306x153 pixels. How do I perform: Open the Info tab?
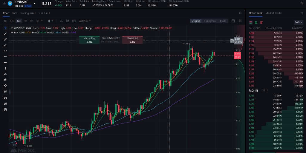(15, 13)
